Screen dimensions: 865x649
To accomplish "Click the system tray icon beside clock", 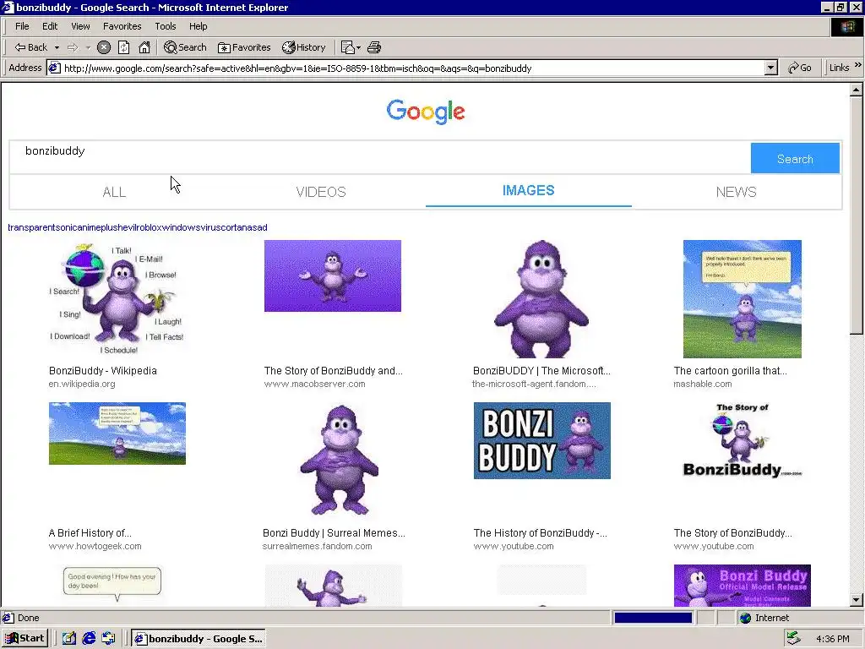I will (793, 639).
